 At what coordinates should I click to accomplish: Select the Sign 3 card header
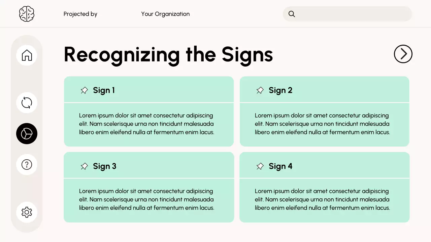[x=148, y=165]
